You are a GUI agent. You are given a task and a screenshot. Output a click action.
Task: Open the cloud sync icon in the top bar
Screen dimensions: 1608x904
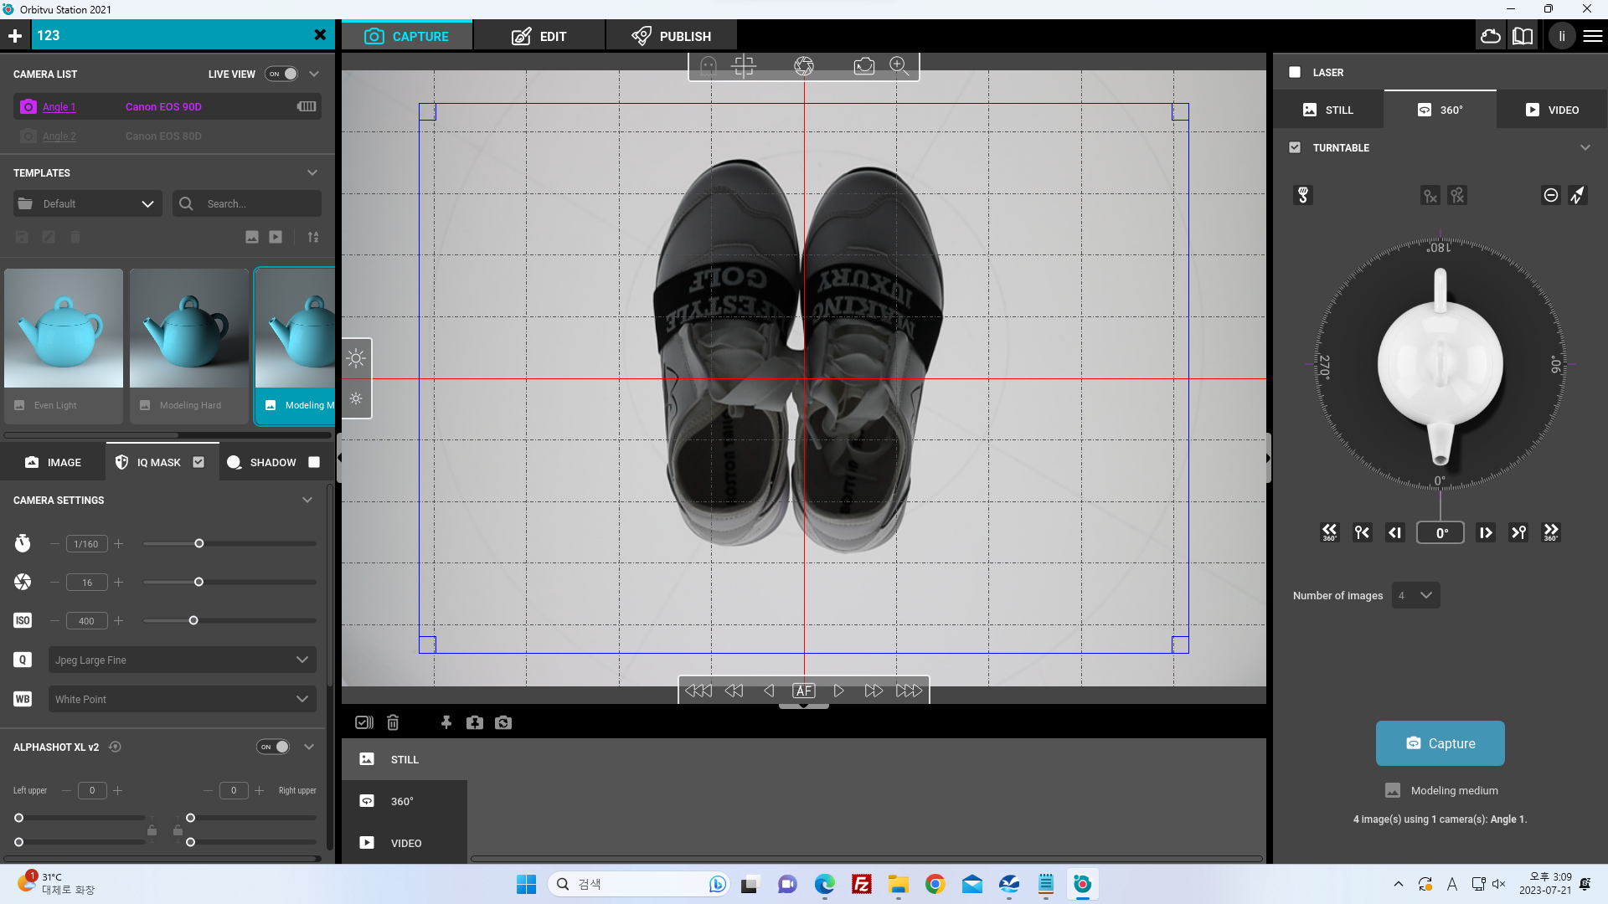[1491, 36]
